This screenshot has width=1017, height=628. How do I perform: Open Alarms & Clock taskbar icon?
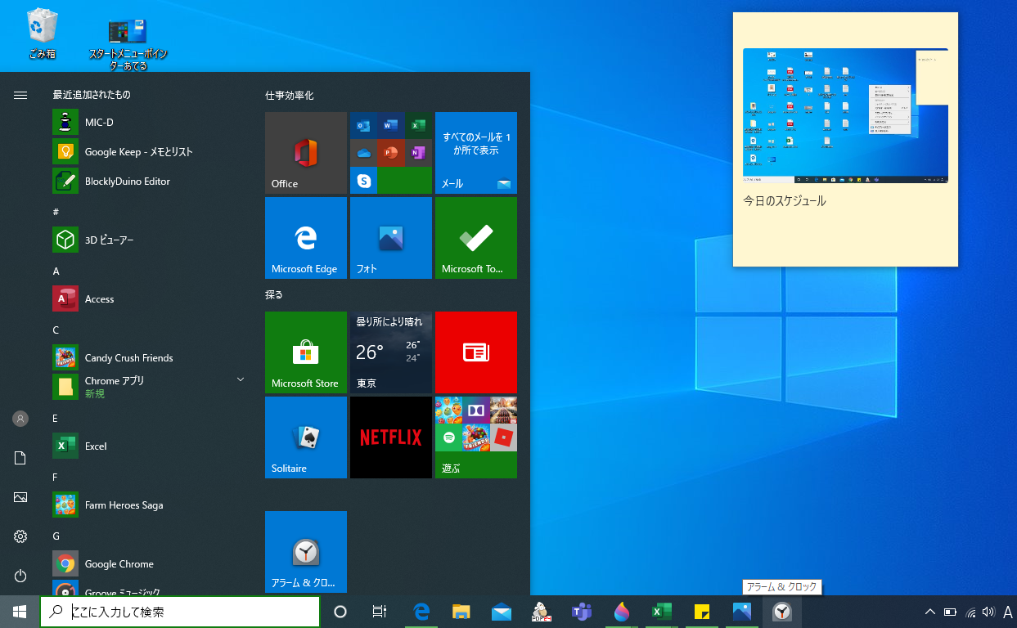pos(782,612)
